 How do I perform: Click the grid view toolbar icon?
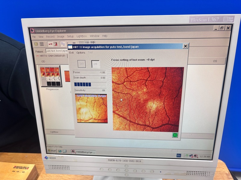[x=42, y=44]
